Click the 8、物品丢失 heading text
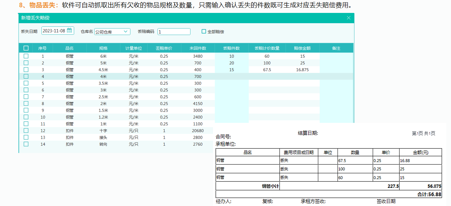Screen dimensions: 451x206 (39, 5)
